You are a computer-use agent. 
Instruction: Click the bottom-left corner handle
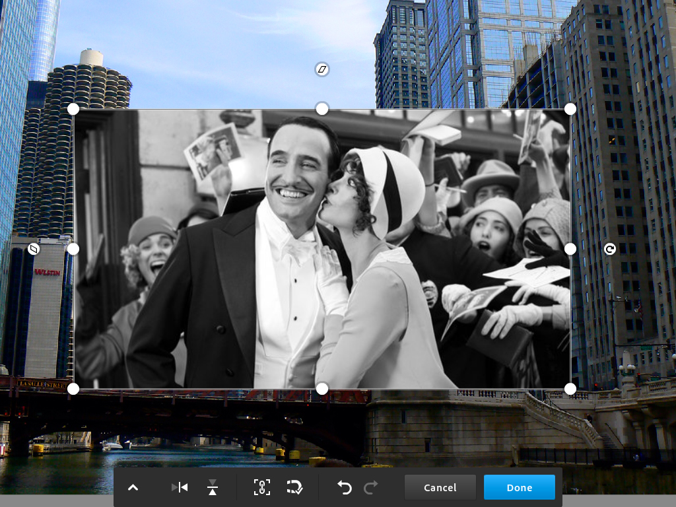point(73,389)
